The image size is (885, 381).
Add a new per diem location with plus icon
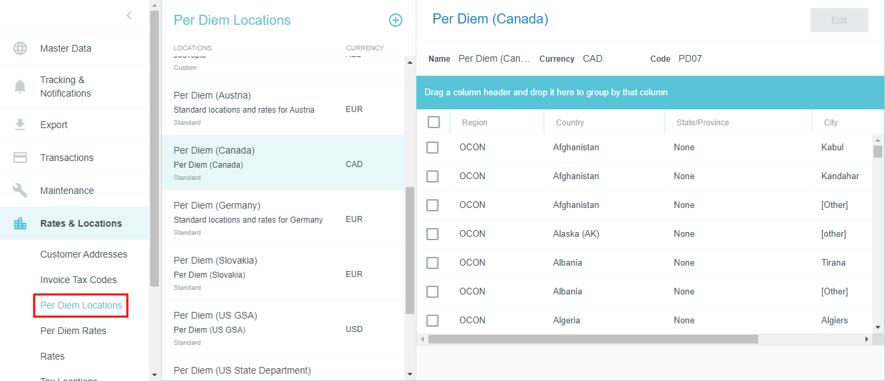396,20
